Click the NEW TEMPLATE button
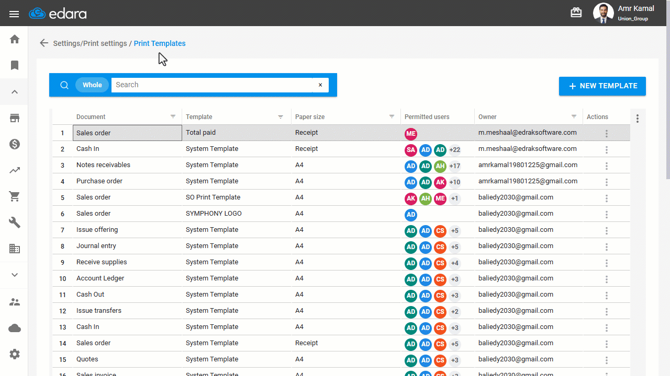This screenshot has height=376, width=670. (602, 86)
